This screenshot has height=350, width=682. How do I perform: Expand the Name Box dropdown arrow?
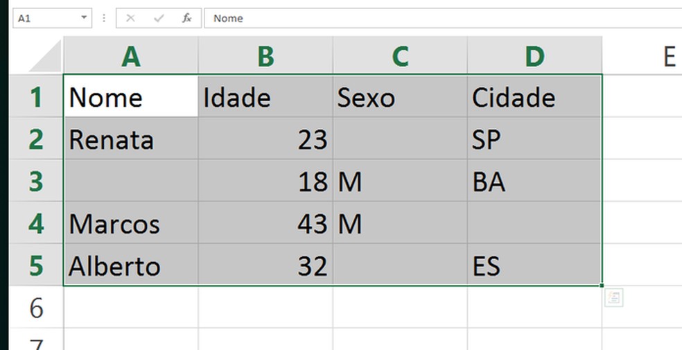(x=84, y=19)
